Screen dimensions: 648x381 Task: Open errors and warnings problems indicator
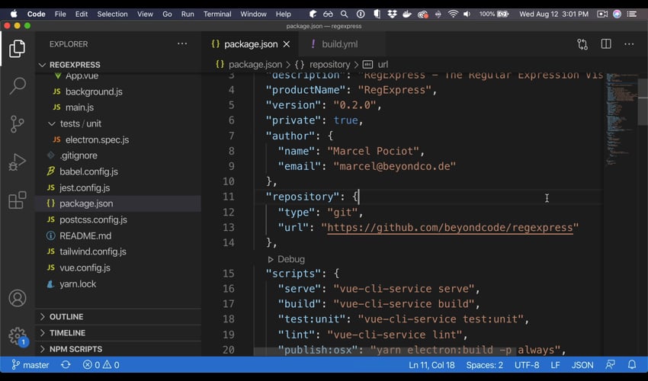(101, 365)
